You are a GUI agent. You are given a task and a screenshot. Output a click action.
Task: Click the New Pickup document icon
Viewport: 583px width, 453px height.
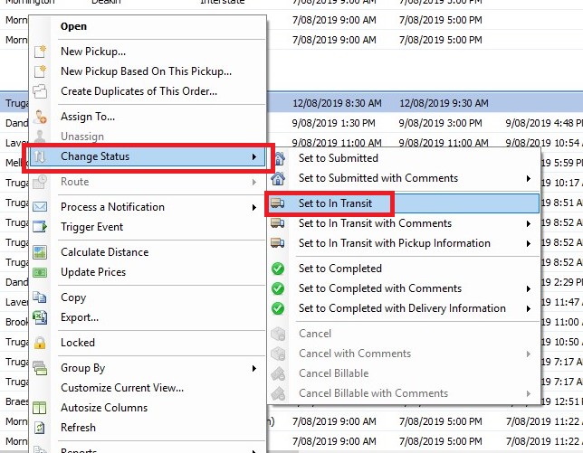40,52
